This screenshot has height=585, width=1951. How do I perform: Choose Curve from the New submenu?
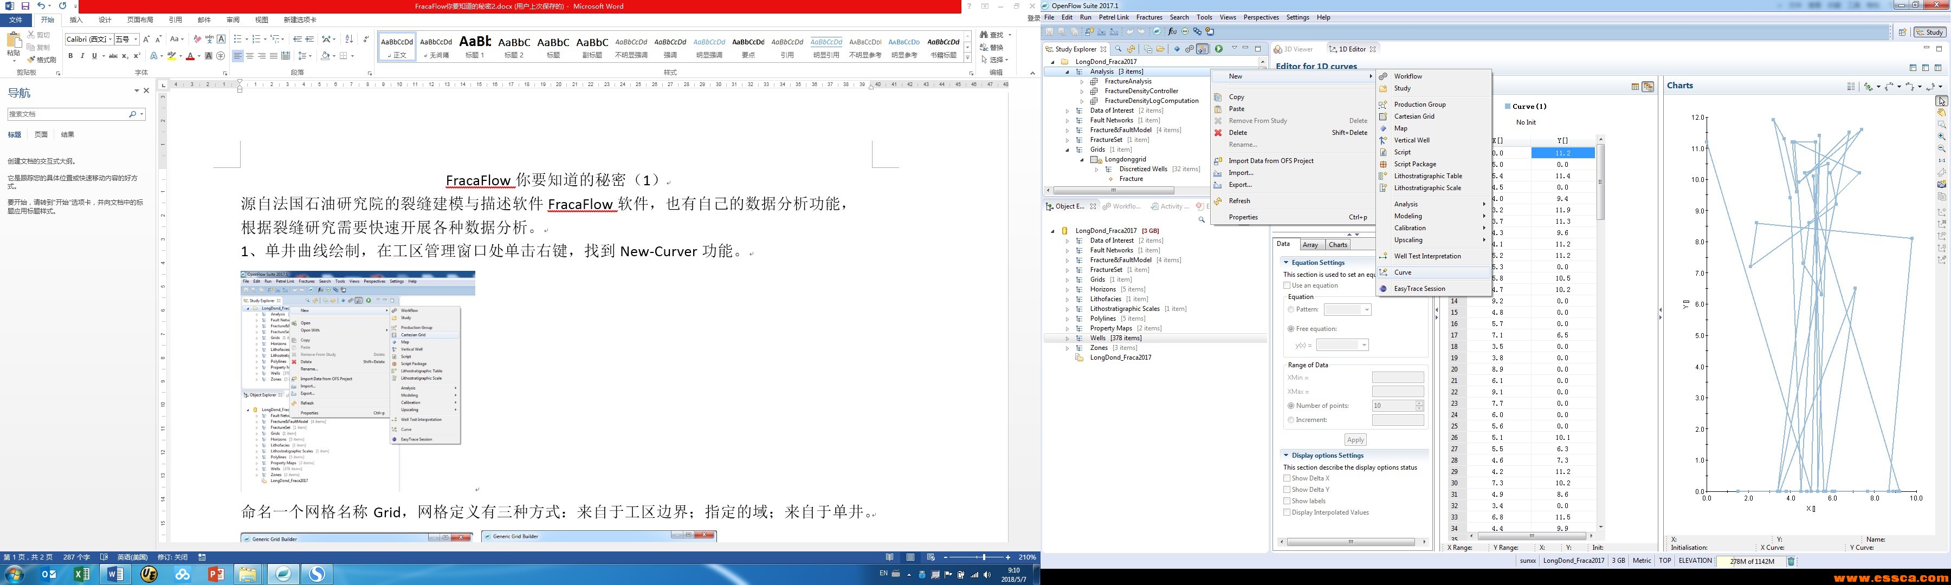[x=1403, y=272]
